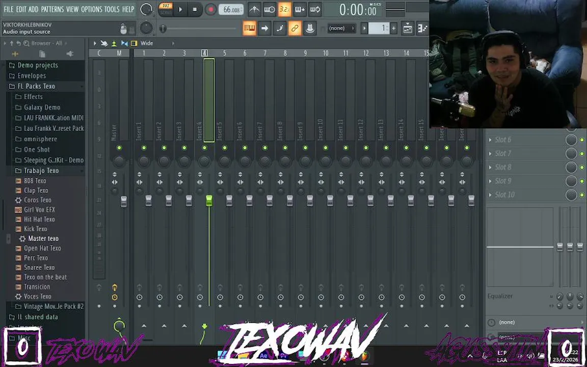Click the right-arrow auto scroll icon
587x367 pixels.
[x=264, y=28]
